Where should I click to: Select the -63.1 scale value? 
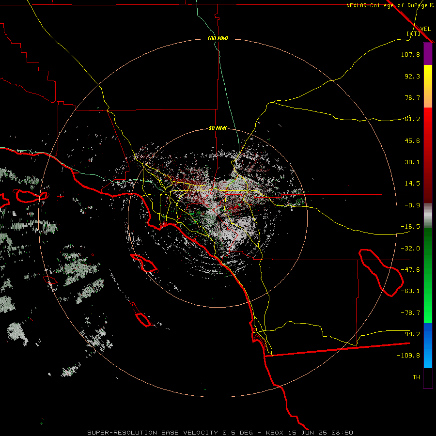[x=410, y=291]
